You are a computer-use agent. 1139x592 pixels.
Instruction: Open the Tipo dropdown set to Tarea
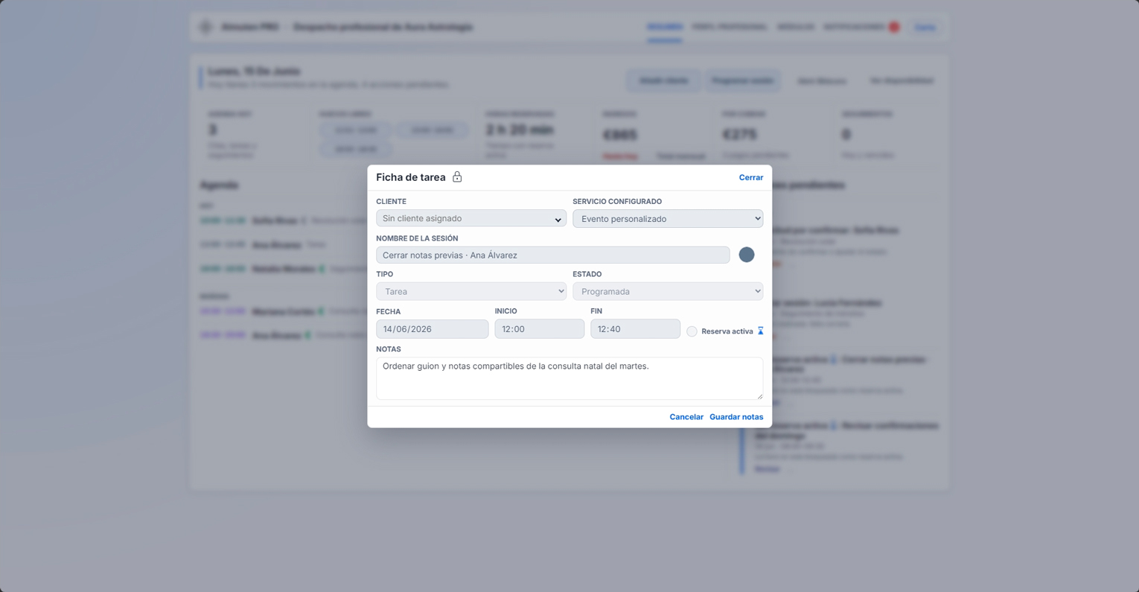471,291
